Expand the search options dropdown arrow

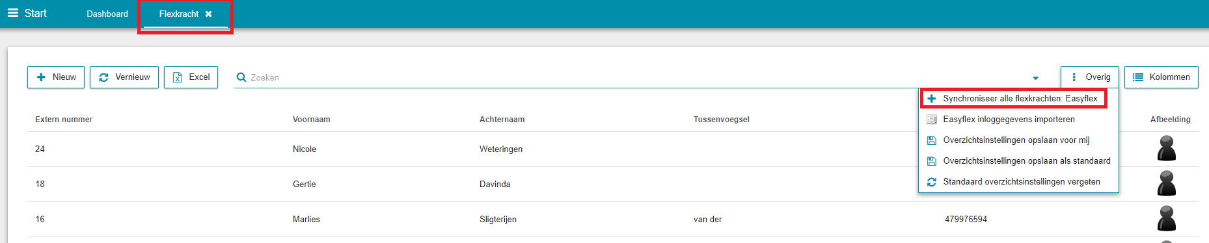[1035, 78]
